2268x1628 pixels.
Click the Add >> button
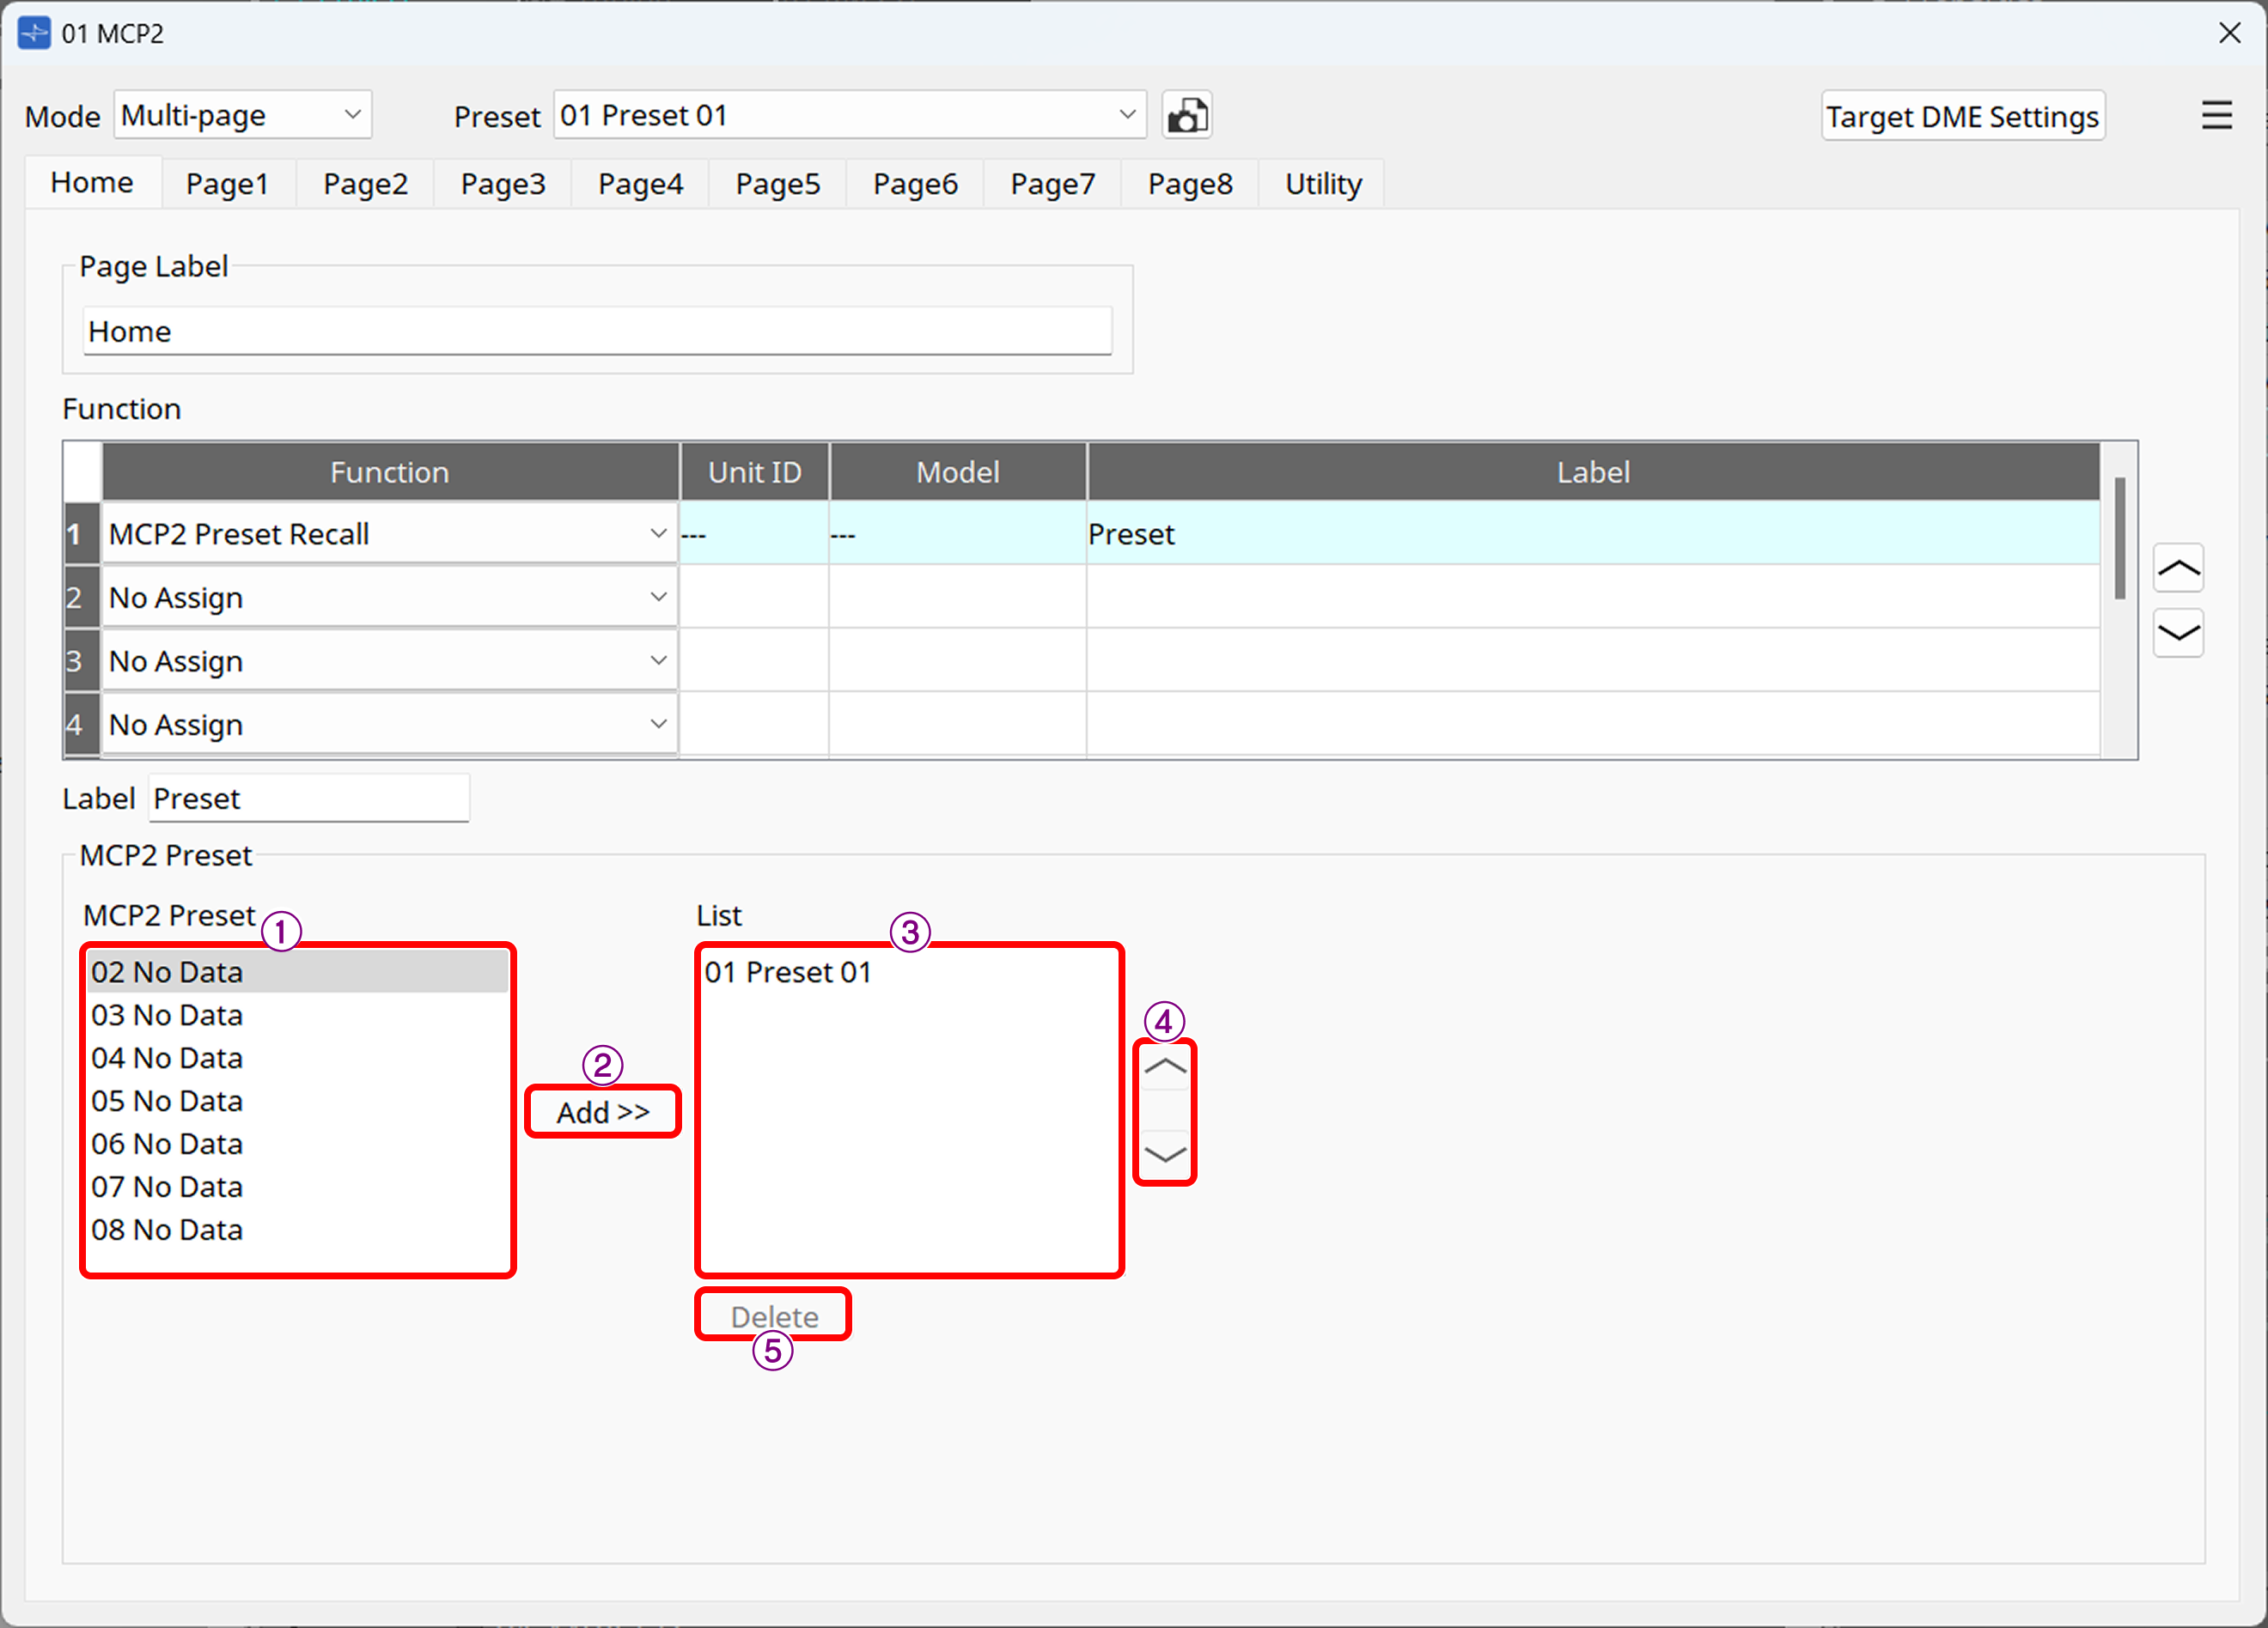(602, 1111)
